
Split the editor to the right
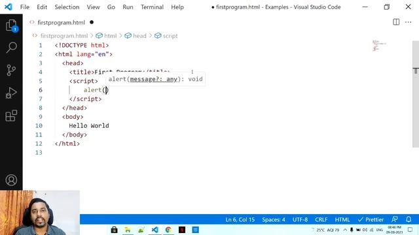(x=396, y=22)
